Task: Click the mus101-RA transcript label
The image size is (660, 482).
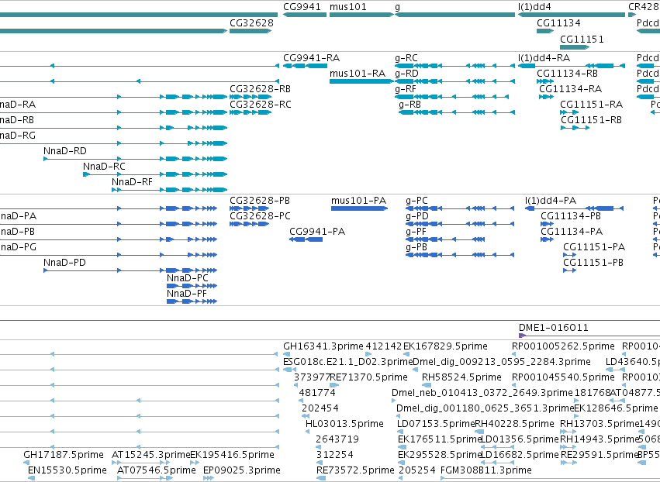Action: (x=358, y=73)
